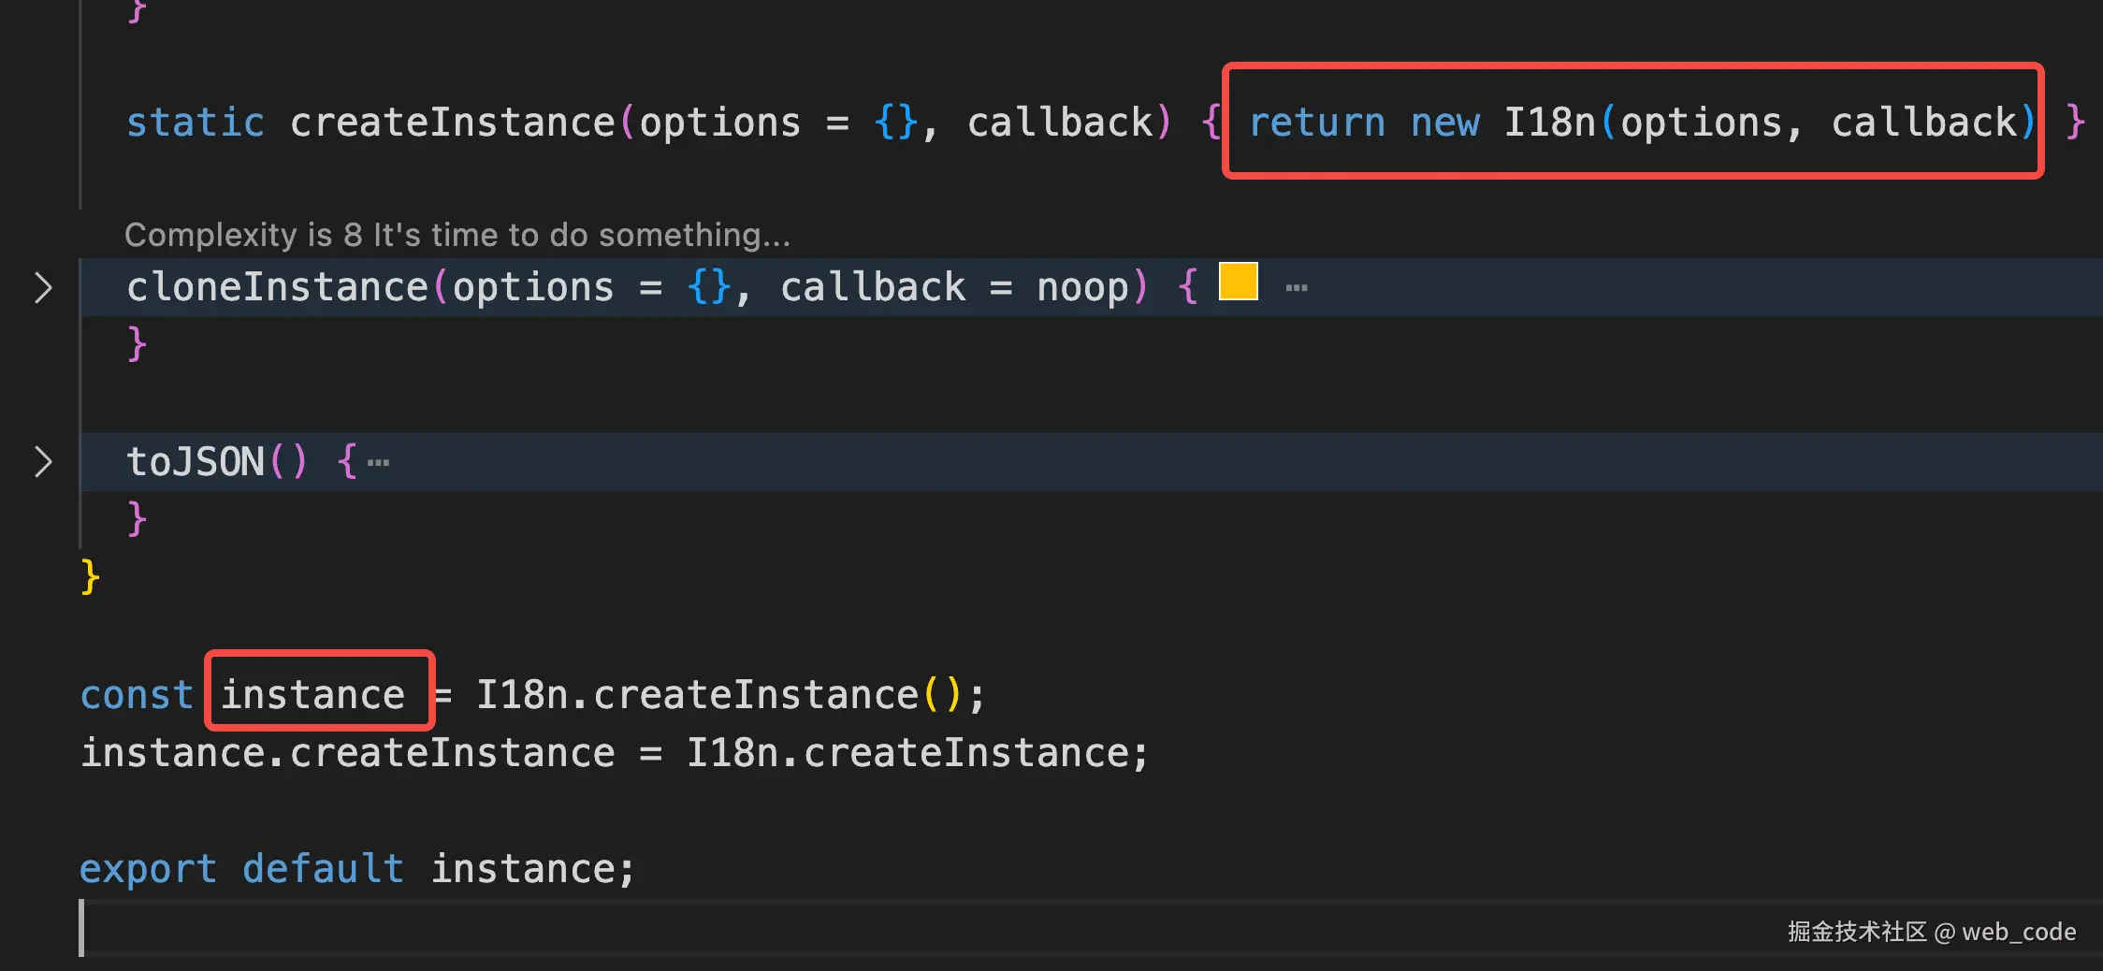
Task: Open the "Complexity is 8" code lens
Action: tap(457, 235)
